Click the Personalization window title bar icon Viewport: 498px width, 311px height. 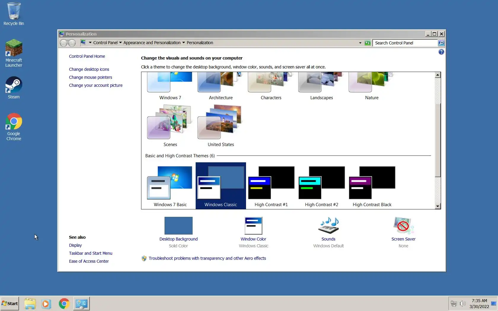[61, 34]
